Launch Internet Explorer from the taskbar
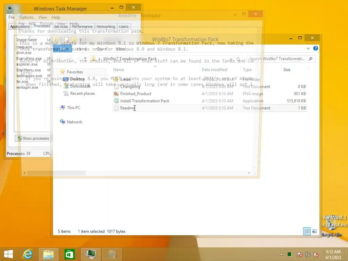 (x=28, y=254)
